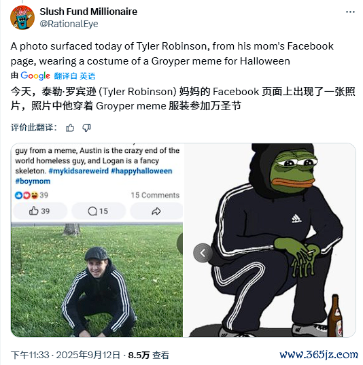
Task: Click the Slush Fund Millionaire profile avatar
Action: 22,18
